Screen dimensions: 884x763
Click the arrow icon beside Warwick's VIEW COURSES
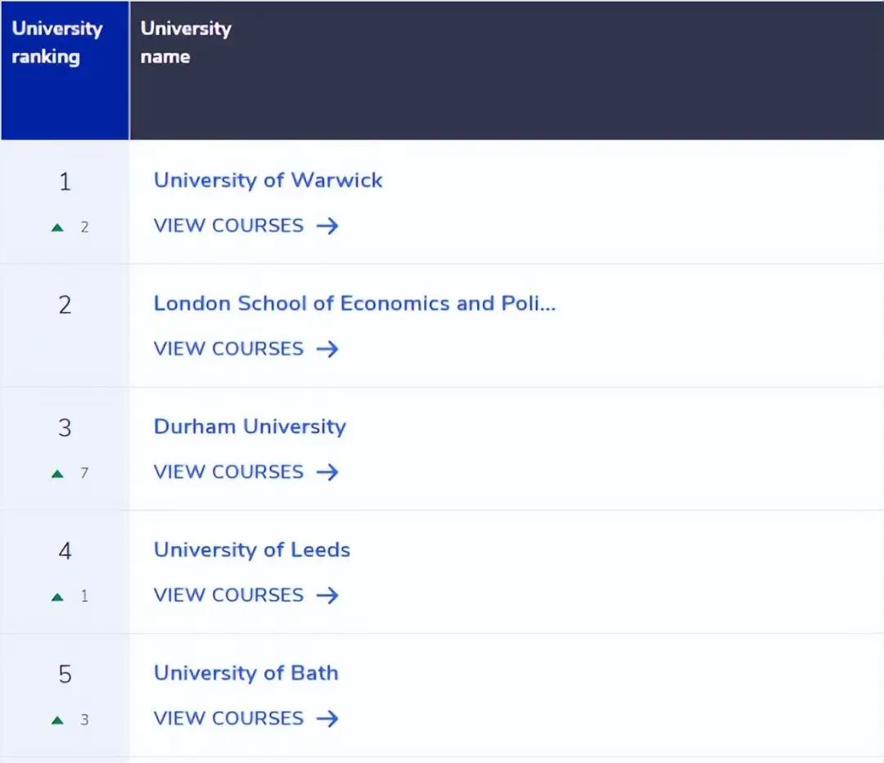click(327, 226)
